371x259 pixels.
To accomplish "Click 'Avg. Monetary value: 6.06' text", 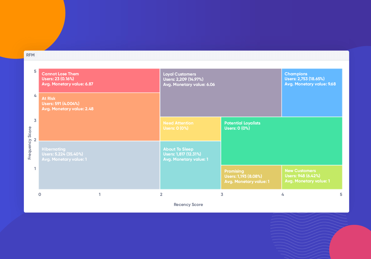I will 189,85.
